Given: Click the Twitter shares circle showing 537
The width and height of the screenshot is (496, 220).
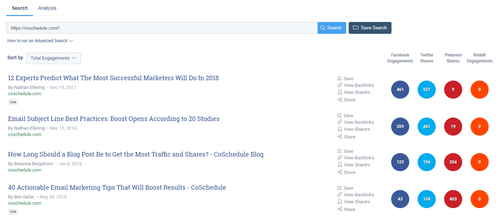Looking at the screenshot, I should [427, 90].
